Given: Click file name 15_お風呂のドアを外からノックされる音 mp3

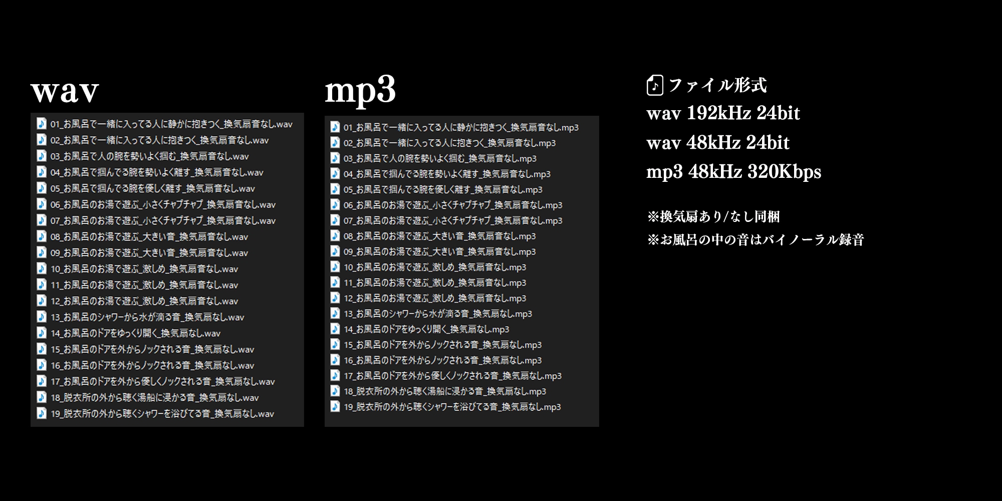Looking at the screenshot, I should 443,345.
